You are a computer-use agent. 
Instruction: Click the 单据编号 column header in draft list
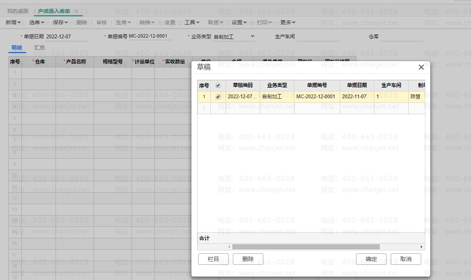tap(317, 85)
